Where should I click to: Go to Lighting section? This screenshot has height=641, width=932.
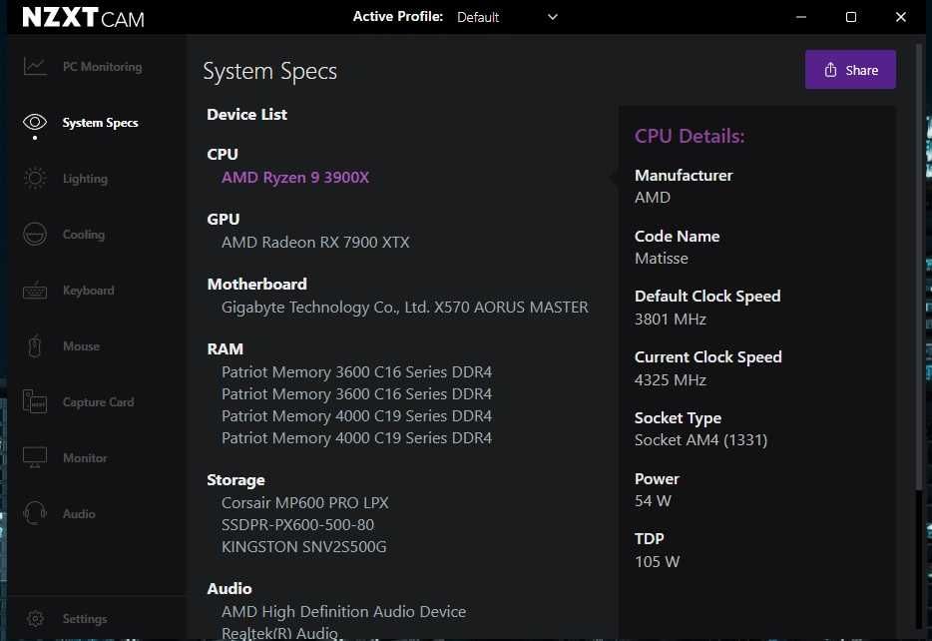(85, 179)
